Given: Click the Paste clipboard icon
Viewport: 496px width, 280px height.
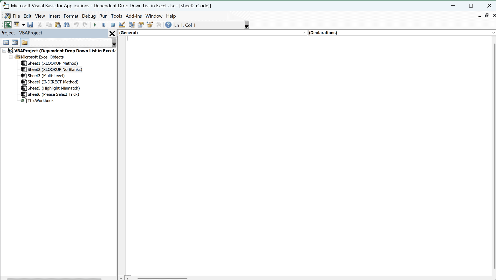Looking at the screenshot, I should 58,25.
